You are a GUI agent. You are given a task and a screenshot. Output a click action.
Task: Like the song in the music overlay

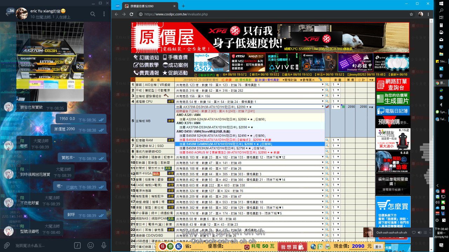414,232
